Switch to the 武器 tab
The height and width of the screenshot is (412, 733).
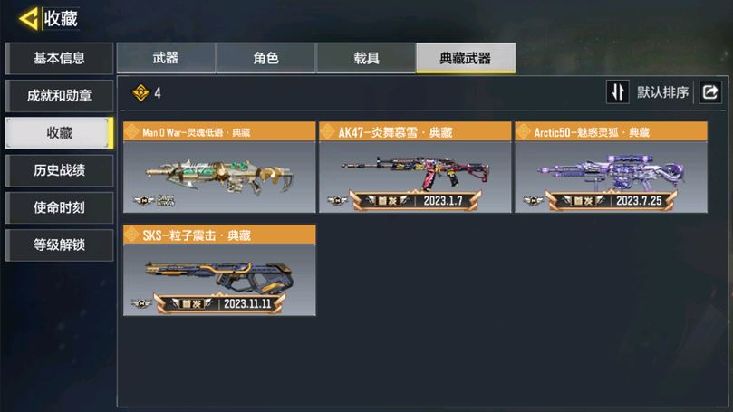pyautogui.click(x=166, y=58)
